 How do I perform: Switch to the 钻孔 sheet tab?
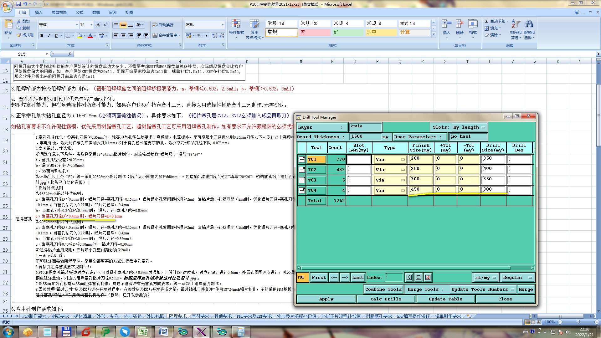click(x=115, y=316)
